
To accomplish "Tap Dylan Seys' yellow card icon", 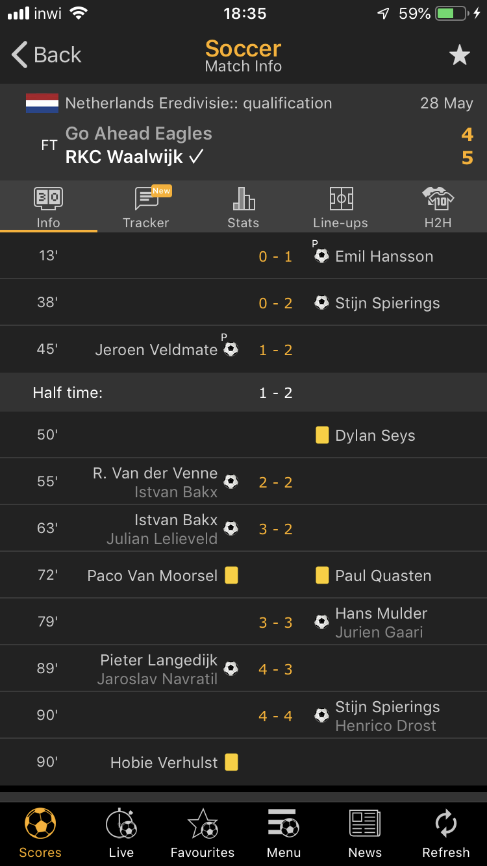I will pos(322,435).
